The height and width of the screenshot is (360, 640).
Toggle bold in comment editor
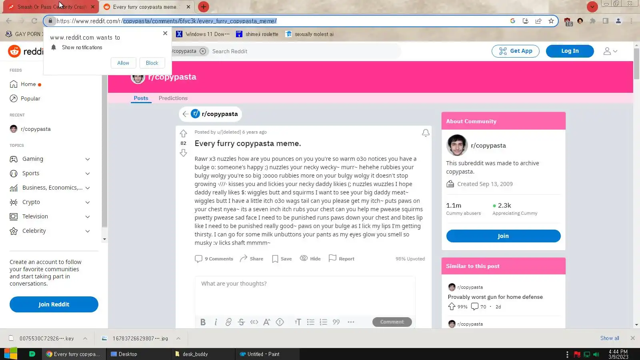tap(203, 322)
